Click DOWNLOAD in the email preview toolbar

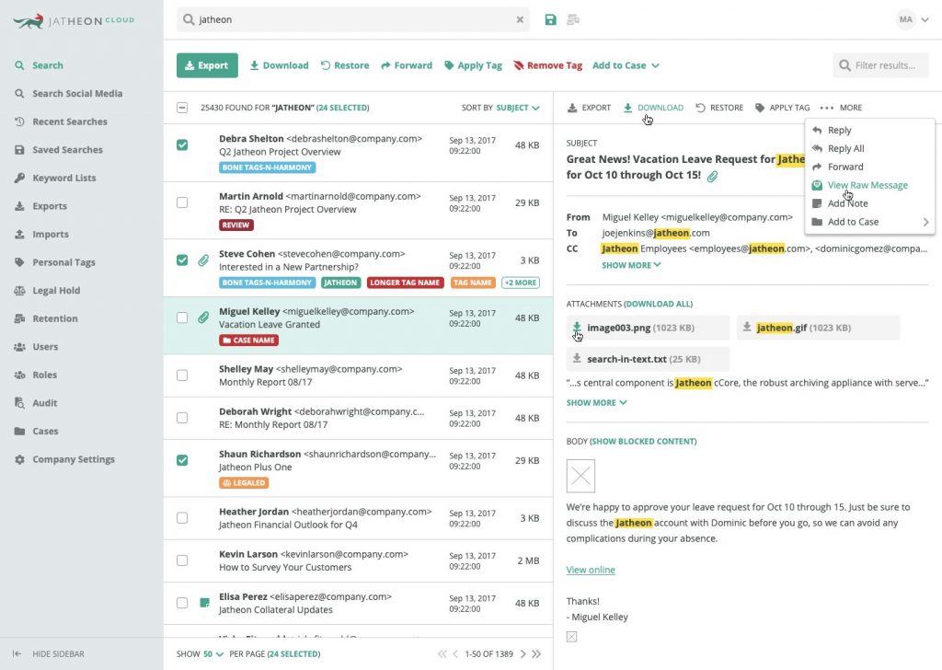[653, 108]
